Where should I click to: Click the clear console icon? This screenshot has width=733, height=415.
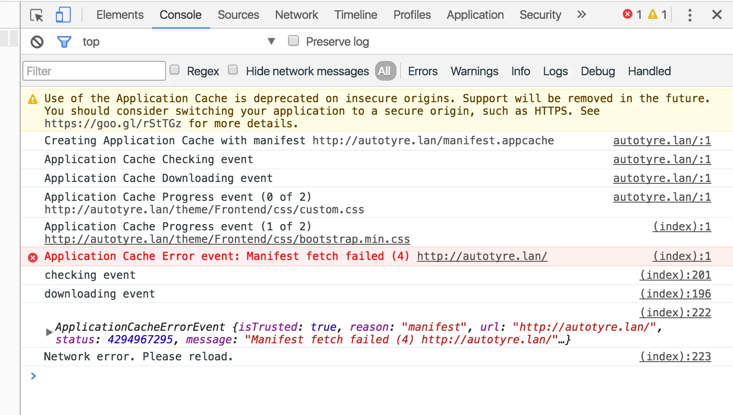tap(37, 42)
